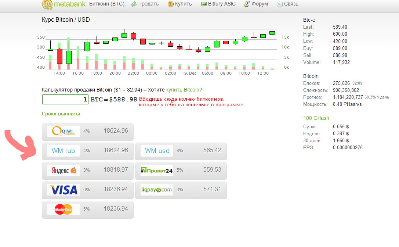This screenshot has height=247, width=399.
Task: Select the VISA card logo
Action: tap(64, 190)
